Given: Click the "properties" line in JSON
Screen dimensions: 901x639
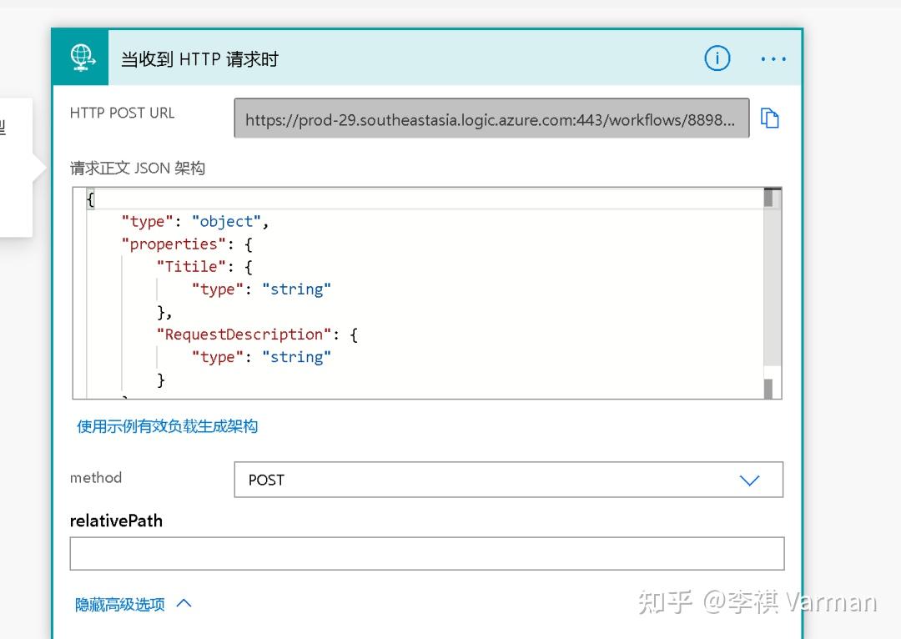Looking at the screenshot, I should click(187, 244).
